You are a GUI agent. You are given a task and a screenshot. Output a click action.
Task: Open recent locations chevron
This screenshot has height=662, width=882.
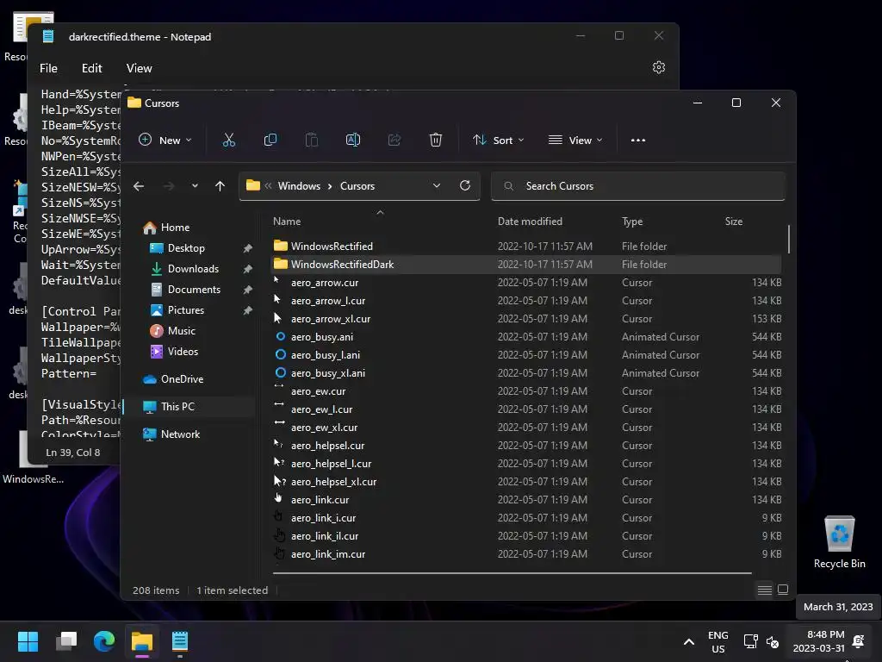195,185
